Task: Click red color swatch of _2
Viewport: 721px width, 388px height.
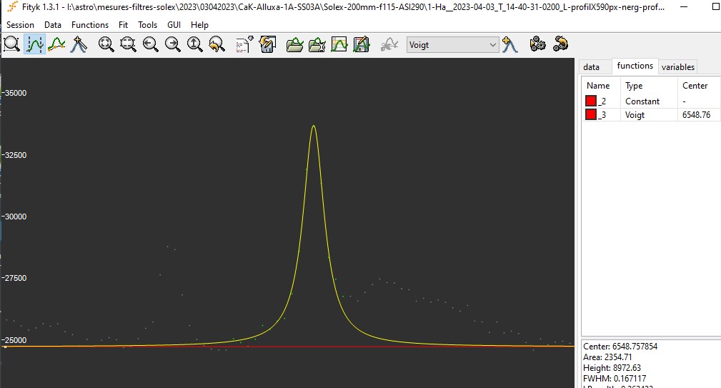Action: (x=591, y=101)
